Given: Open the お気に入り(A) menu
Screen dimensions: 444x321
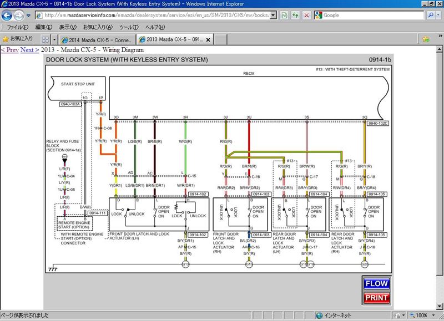Looking at the screenshot, I should 98,27.
